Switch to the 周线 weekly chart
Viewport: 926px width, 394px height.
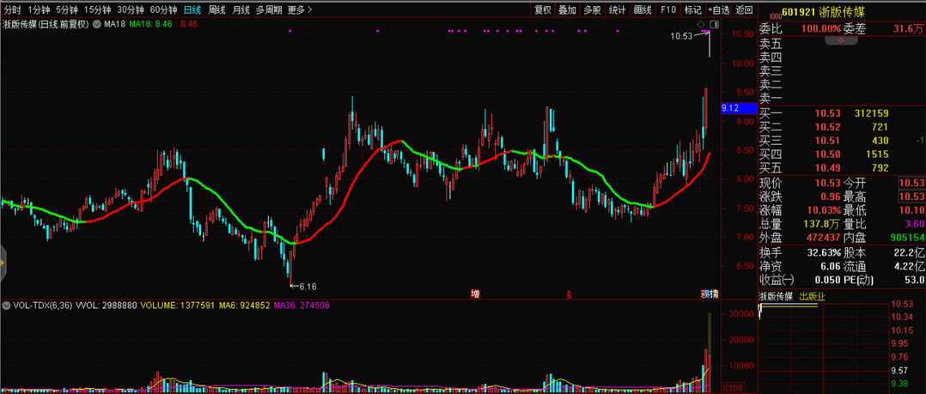click(216, 9)
